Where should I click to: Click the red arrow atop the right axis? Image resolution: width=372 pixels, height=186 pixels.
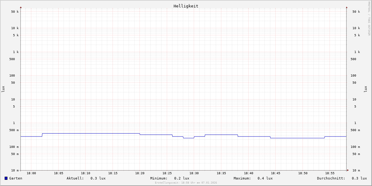[347, 7]
